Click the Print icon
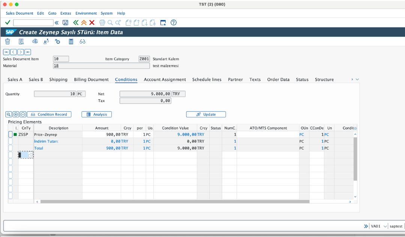405x237 pixels. [x=102, y=23]
